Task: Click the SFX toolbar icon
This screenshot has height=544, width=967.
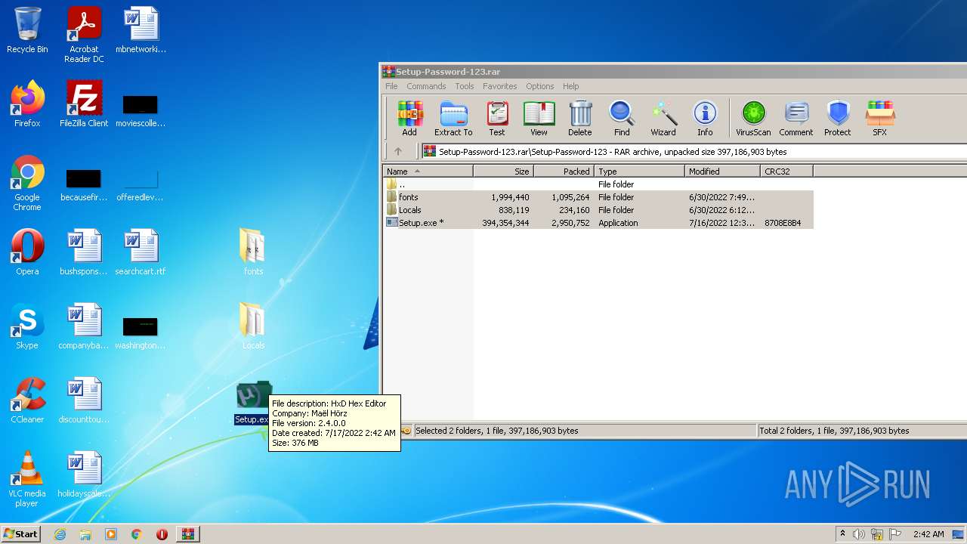Action: tap(880, 119)
